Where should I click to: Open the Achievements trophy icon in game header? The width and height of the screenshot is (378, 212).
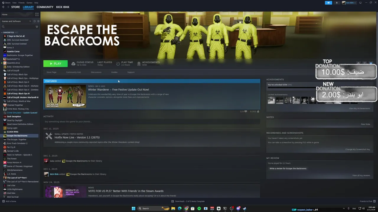click(x=139, y=63)
